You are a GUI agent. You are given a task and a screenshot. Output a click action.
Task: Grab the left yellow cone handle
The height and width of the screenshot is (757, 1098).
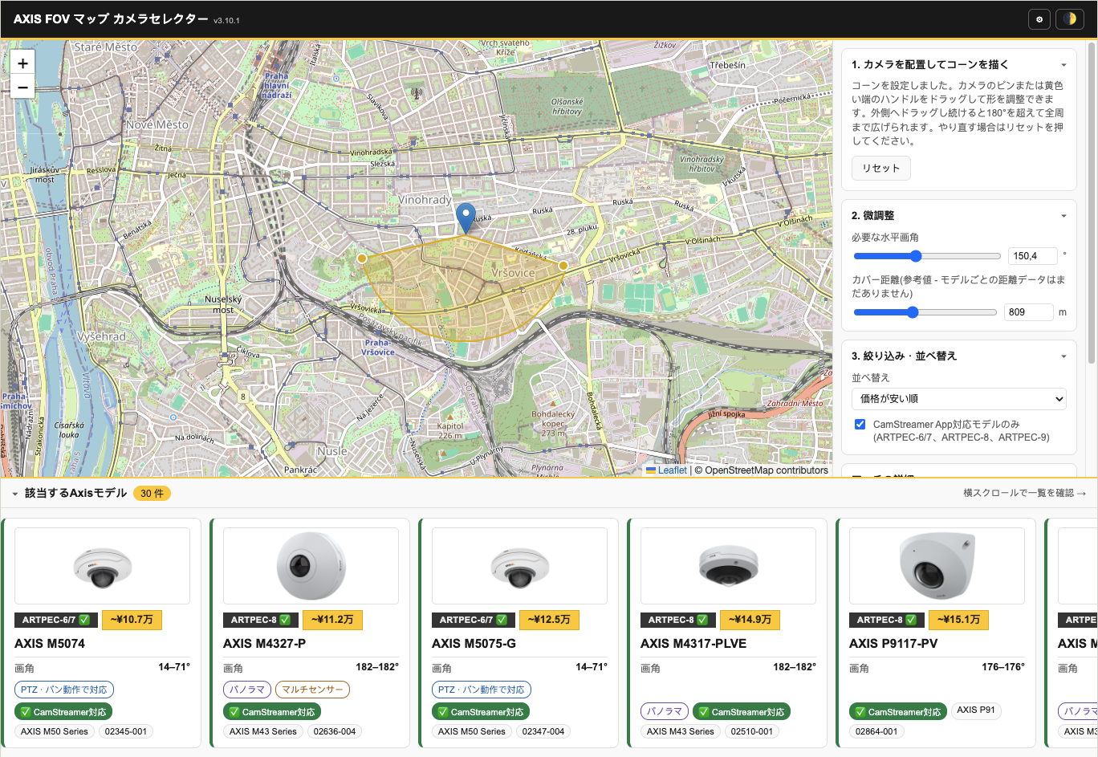pos(362,258)
